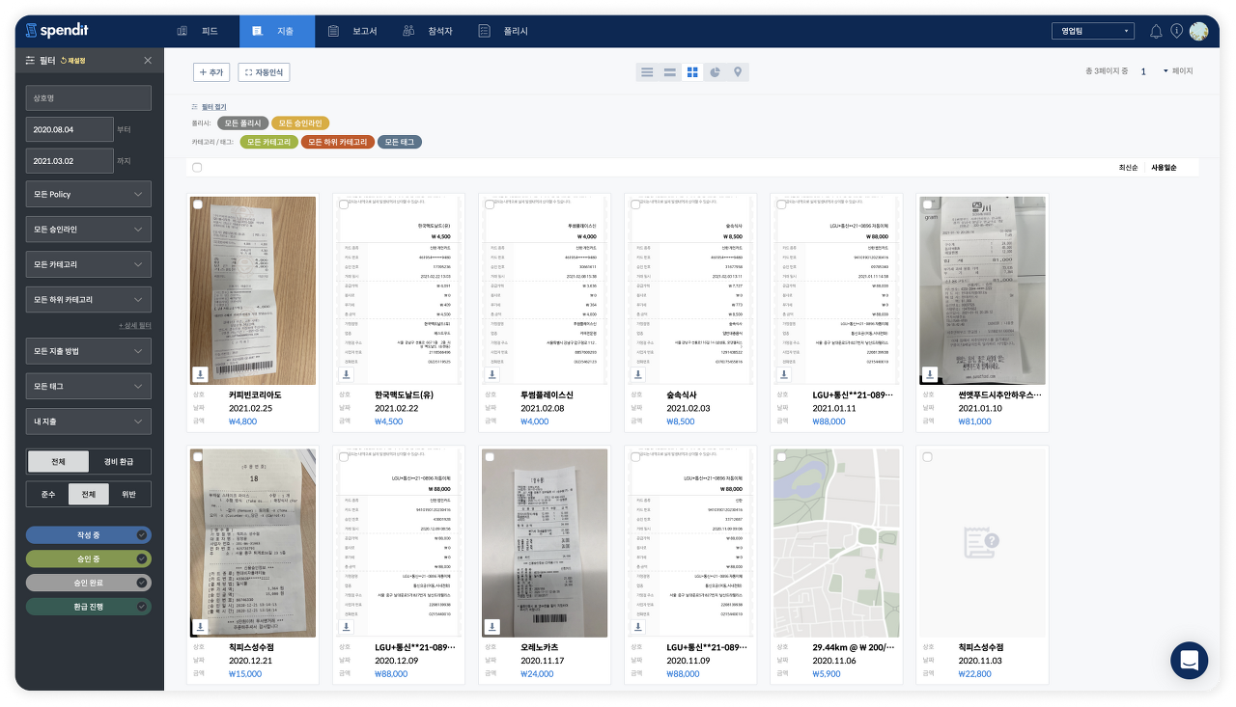Click the 2020.08.04 start date field

click(70, 128)
